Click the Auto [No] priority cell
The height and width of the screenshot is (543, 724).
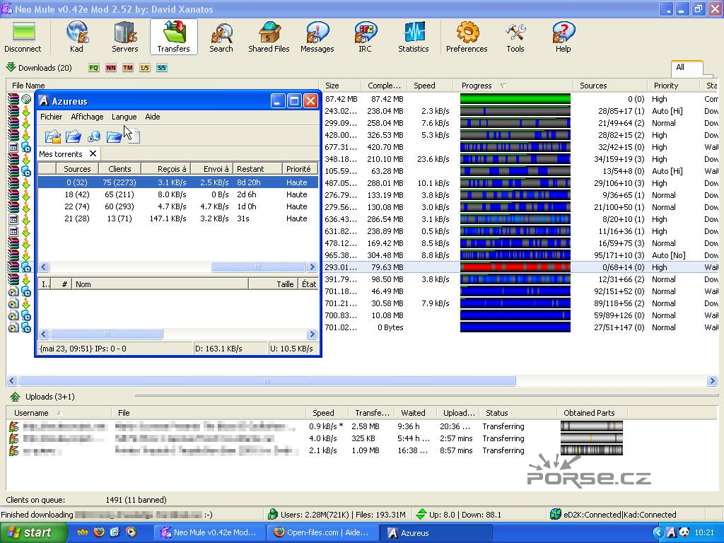pyautogui.click(x=669, y=255)
